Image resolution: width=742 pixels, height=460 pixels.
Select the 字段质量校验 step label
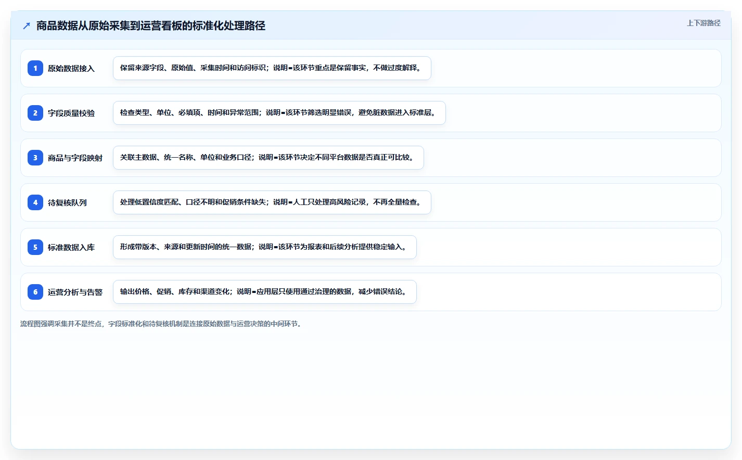coord(71,113)
